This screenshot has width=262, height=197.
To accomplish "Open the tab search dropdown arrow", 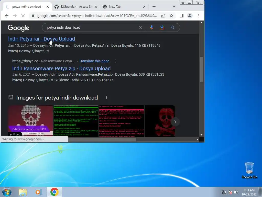I will (174, 7).
